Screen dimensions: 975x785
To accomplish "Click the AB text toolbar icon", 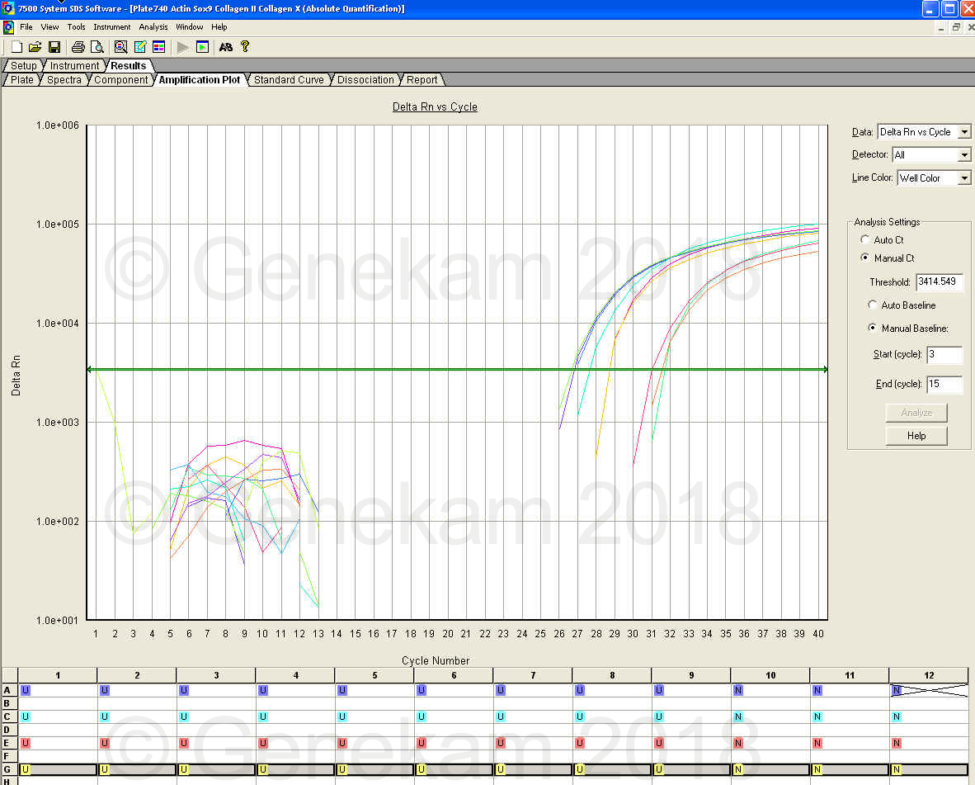I will (225, 47).
